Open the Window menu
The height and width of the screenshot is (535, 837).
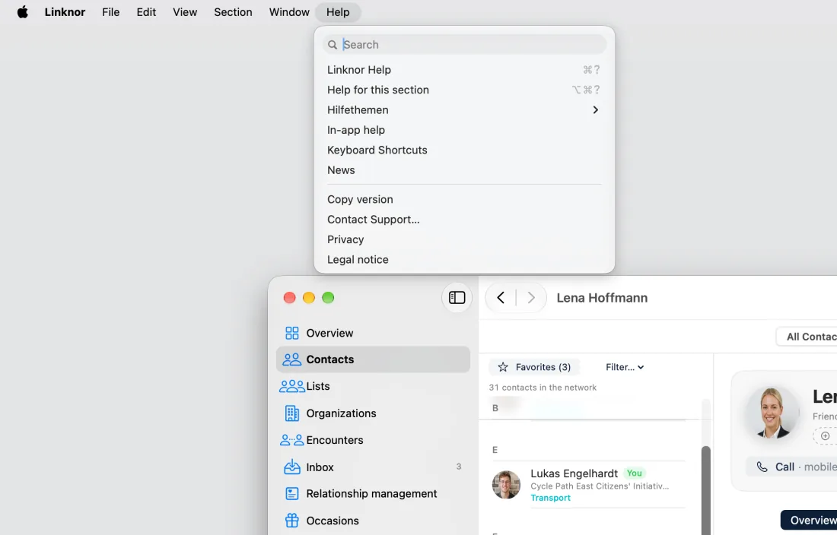[289, 11]
